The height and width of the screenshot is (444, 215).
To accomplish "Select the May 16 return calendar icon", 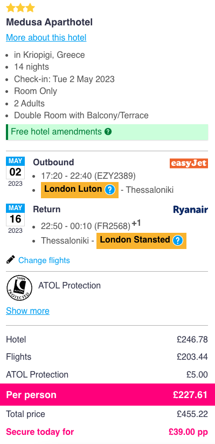I will click(x=15, y=219).
